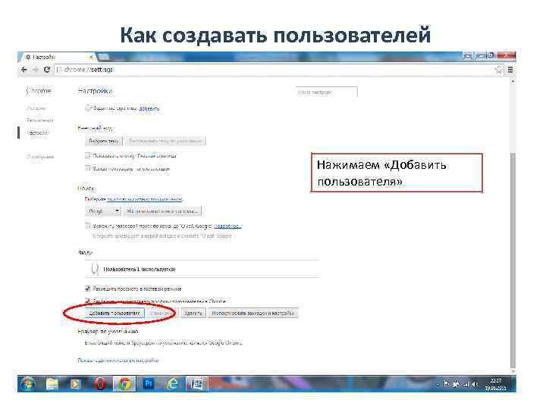Click the Добавить пользователя button
Screen dimensions: 546x409
pyautogui.click(x=115, y=313)
